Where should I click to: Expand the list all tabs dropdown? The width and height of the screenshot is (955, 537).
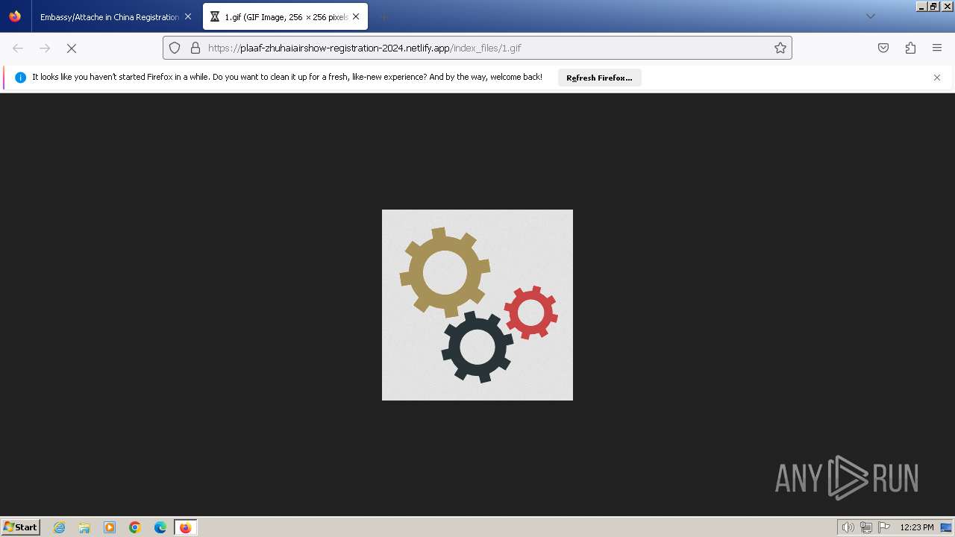[x=870, y=16]
